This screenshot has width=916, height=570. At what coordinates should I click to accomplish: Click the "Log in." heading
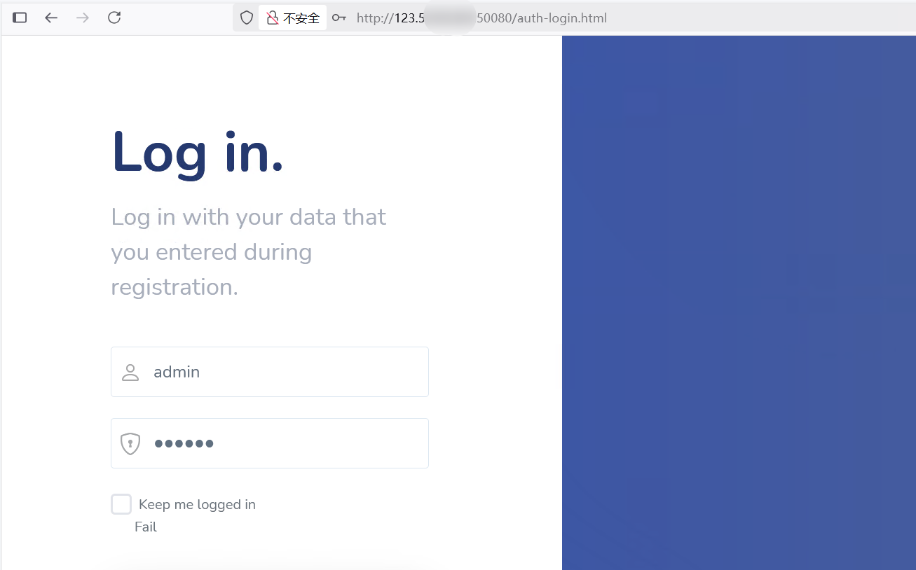click(x=198, y=152)
